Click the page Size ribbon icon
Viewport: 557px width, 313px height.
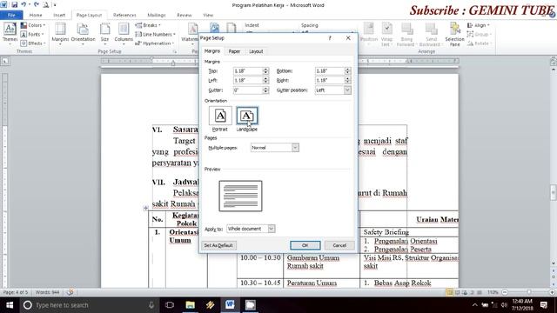pos(104,33)
